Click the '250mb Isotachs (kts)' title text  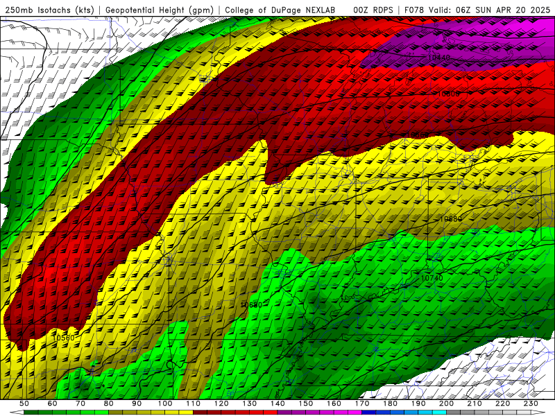click(50, 10)
